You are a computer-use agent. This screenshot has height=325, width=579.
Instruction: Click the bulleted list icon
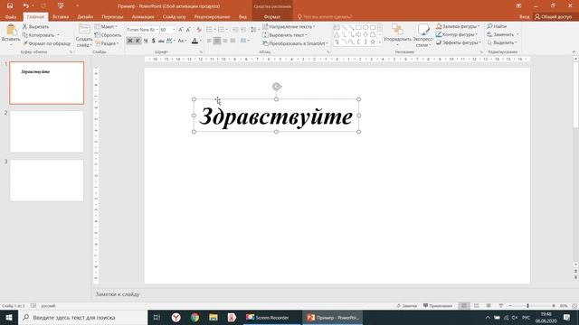click(209, 30)
